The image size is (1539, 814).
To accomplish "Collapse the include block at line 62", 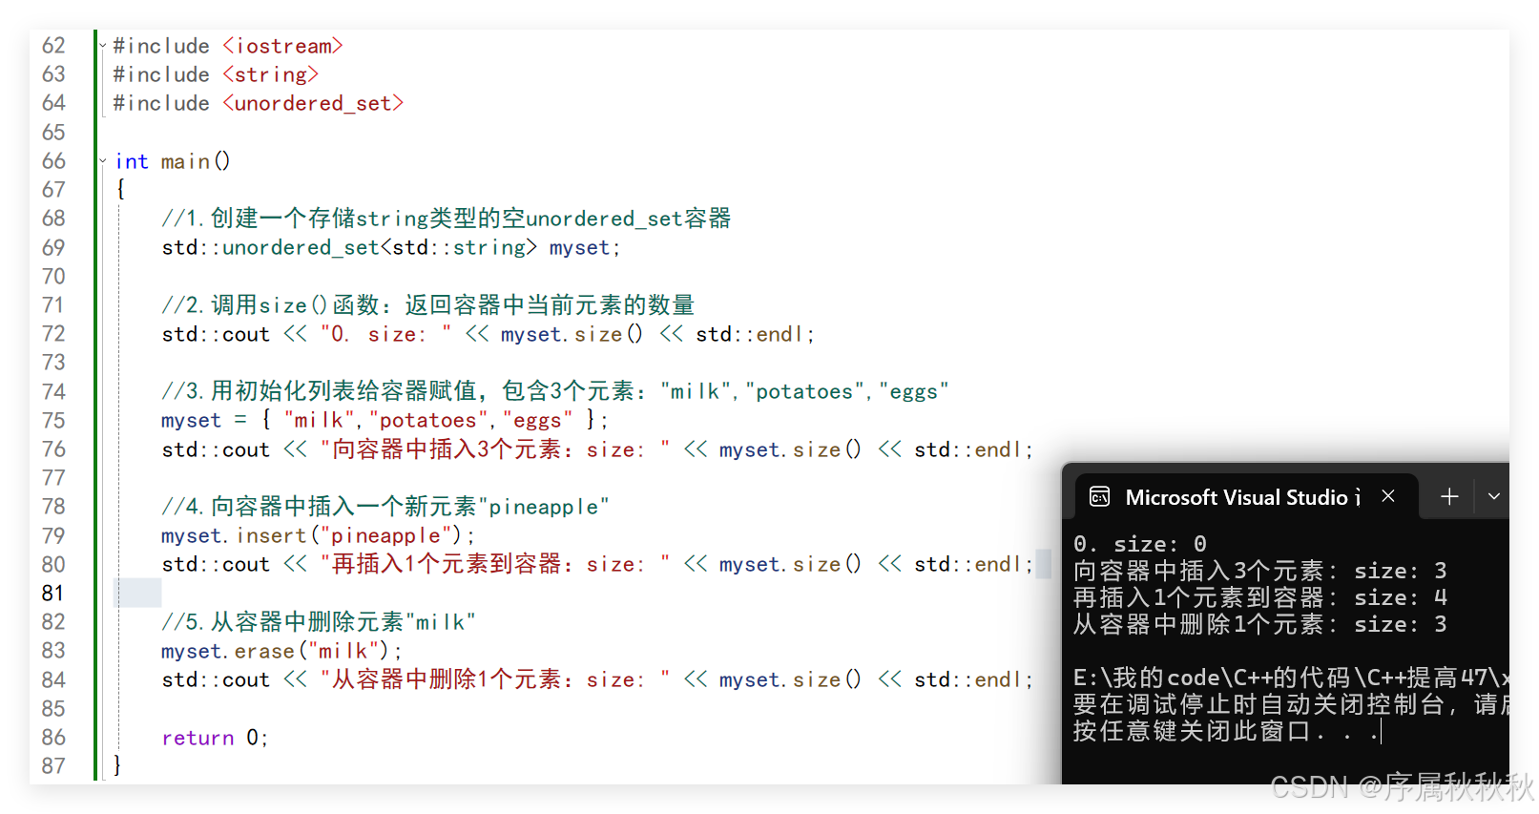I will click(103, 45).
